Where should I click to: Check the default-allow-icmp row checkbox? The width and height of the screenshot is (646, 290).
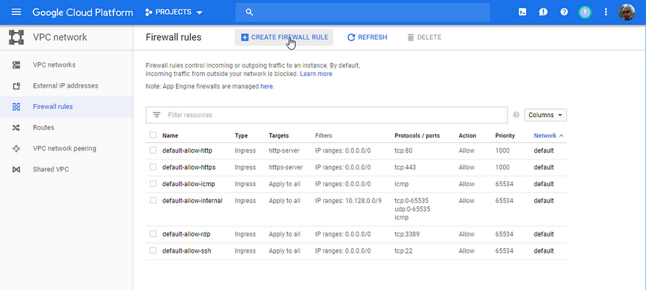coord(153,184)
